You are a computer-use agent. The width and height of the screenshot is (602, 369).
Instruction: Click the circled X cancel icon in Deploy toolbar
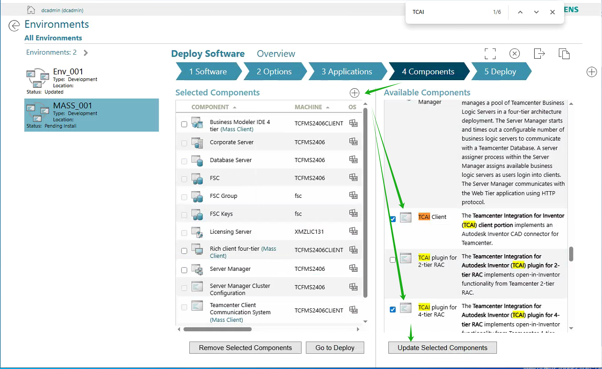[x=515, y=53]
